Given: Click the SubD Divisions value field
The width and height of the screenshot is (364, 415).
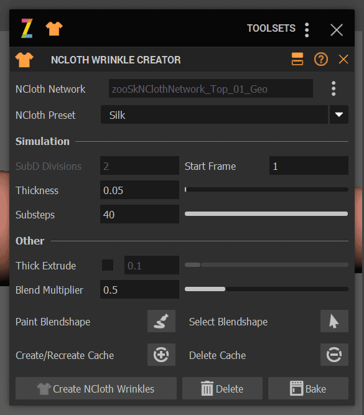Looking at the screenshot, I should (x=139, y=166).
